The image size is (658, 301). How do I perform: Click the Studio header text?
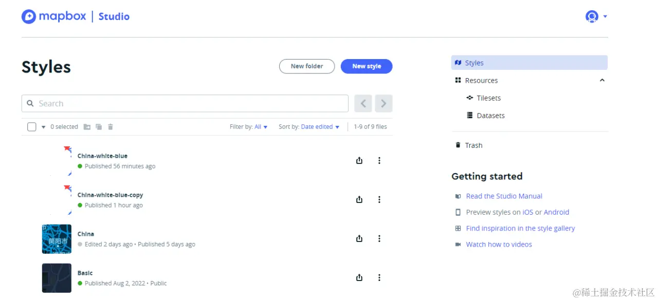coord(114,16)
